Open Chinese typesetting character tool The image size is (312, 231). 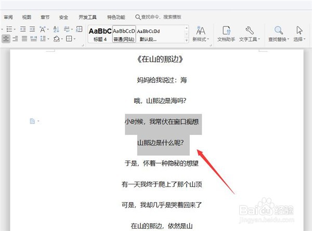click(x=42, y=29)
